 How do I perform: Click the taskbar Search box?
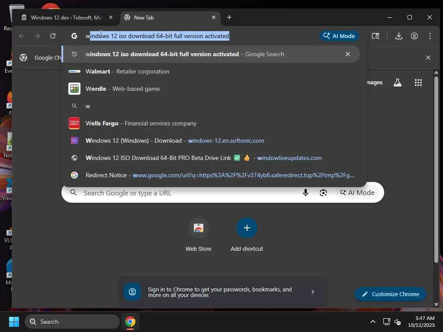[x=72, y=322]
